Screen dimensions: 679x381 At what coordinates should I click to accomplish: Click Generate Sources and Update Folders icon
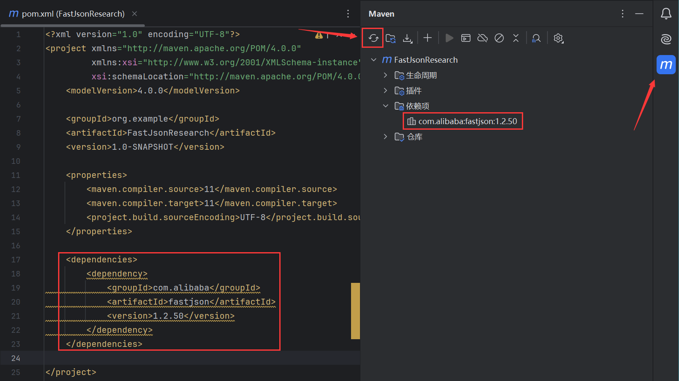390,38
